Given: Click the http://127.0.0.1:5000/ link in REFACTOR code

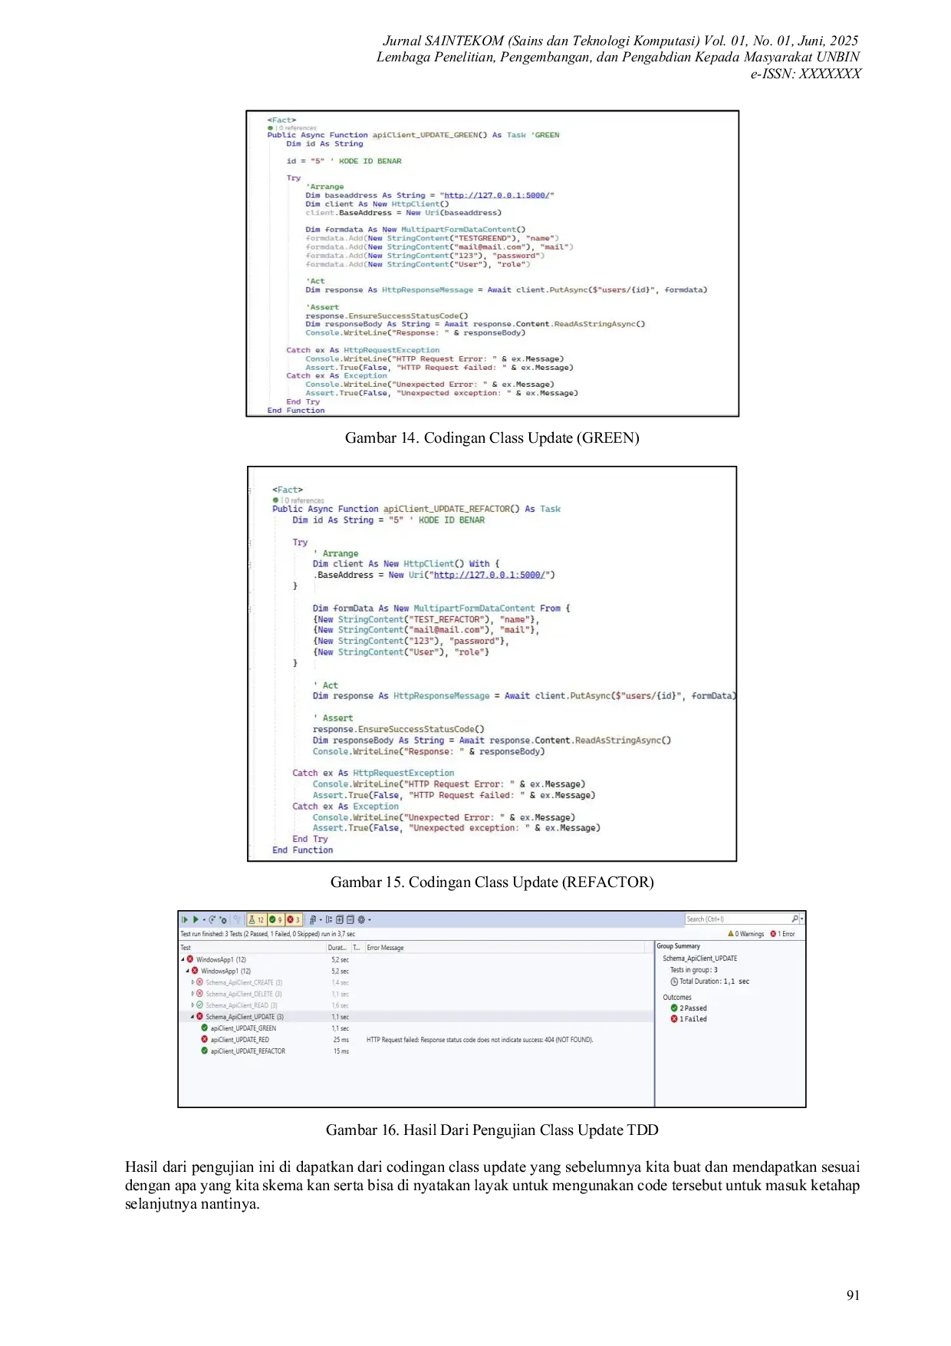Looking at the screenshot, I should tap(491, 575).
